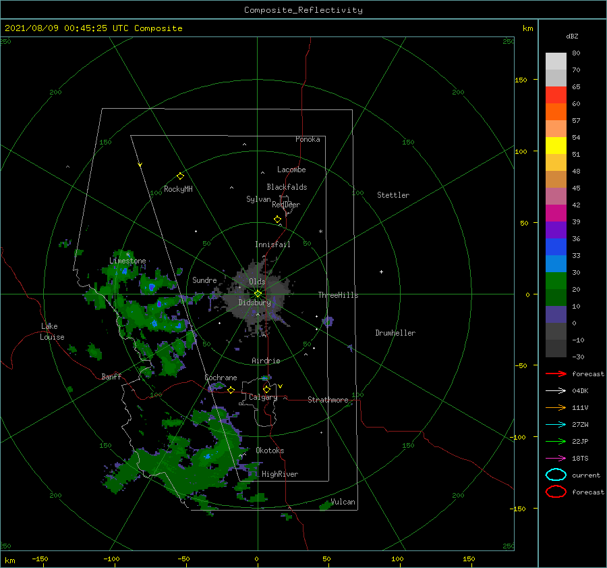Click the Lake Louise label
Image resolution: width=607 pixels, height=568 pixels.
pyautogui.click(x=52, y=332)
